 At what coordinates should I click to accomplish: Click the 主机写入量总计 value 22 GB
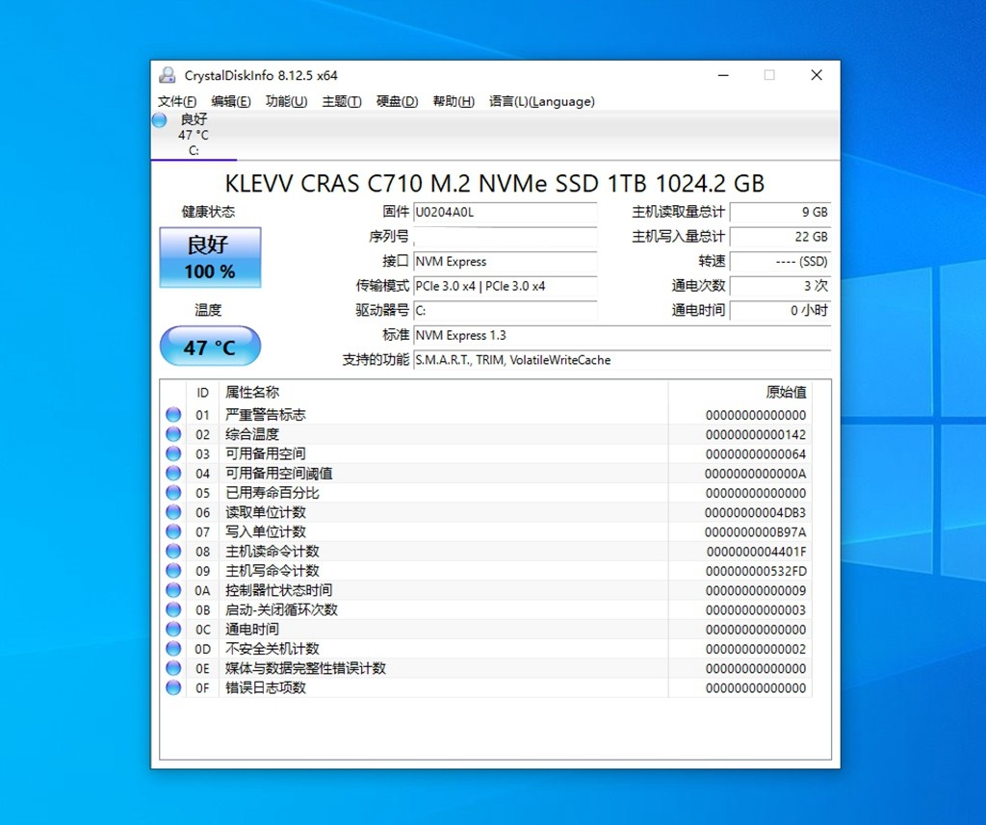tap(780, 237)
